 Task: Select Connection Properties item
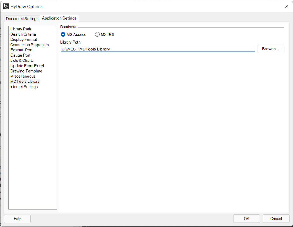[29, 45]
